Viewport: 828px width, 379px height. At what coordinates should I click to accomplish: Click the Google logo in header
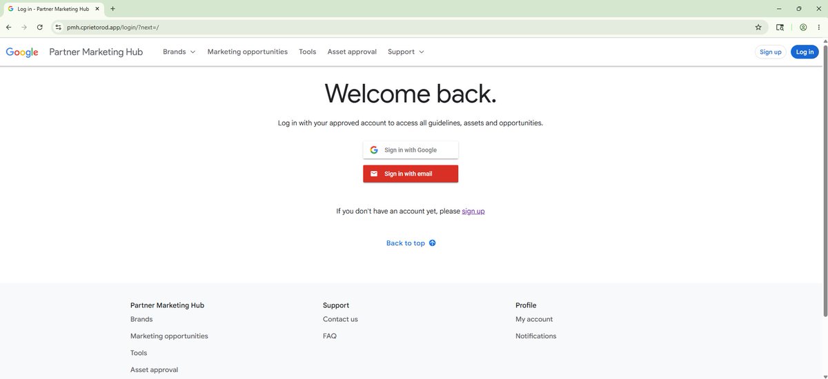[x=22, y=52]
